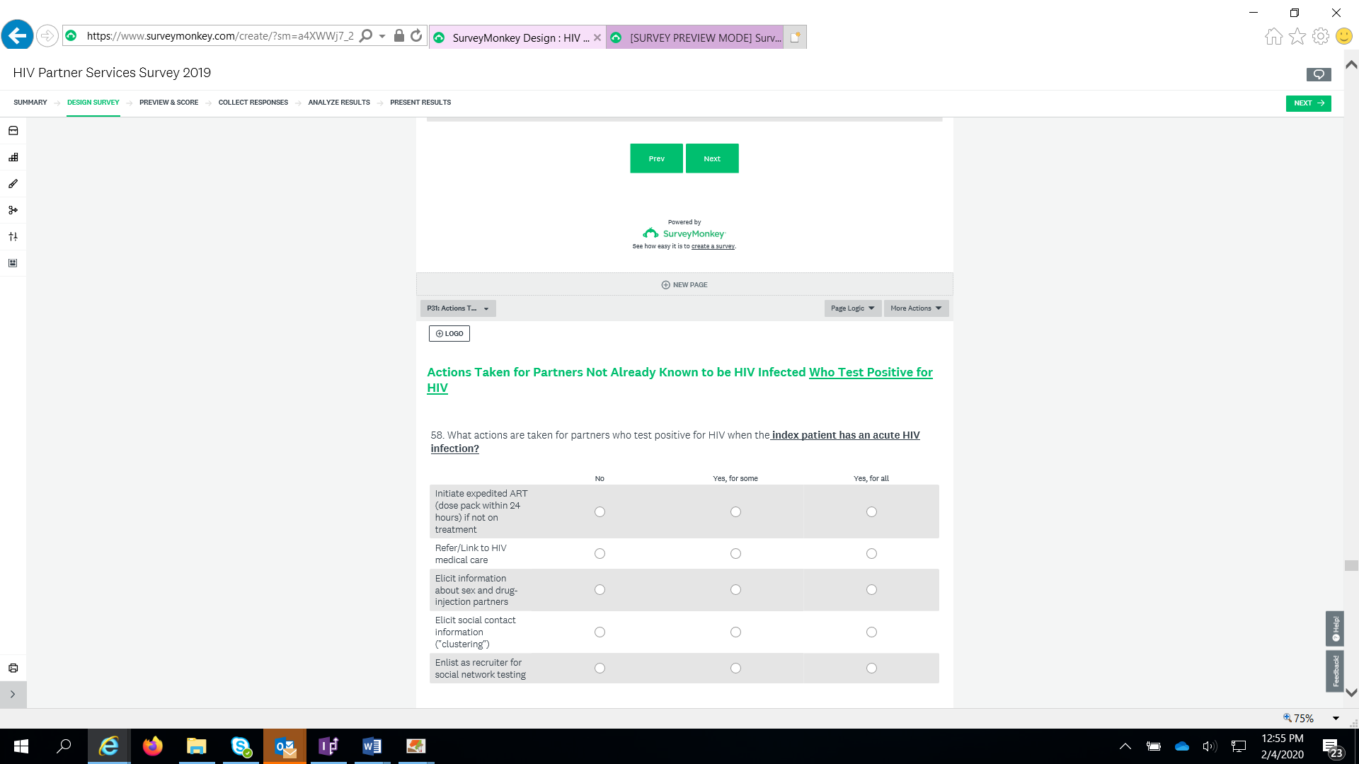The width and height of the screenshot is (1359, 764).
Task: Open the Themes paintbrush sidebar icon
Action: pyautogui.click(x=13, y=184)
